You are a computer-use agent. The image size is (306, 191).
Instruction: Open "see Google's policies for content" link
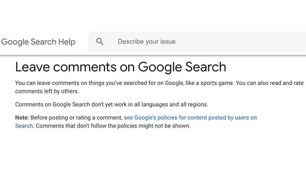[190, 118]
